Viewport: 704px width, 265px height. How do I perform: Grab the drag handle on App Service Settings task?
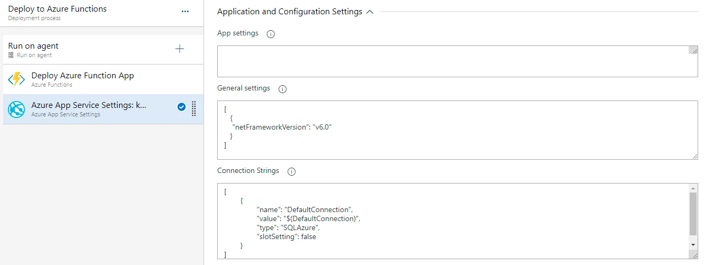click(x=193, y=108)
